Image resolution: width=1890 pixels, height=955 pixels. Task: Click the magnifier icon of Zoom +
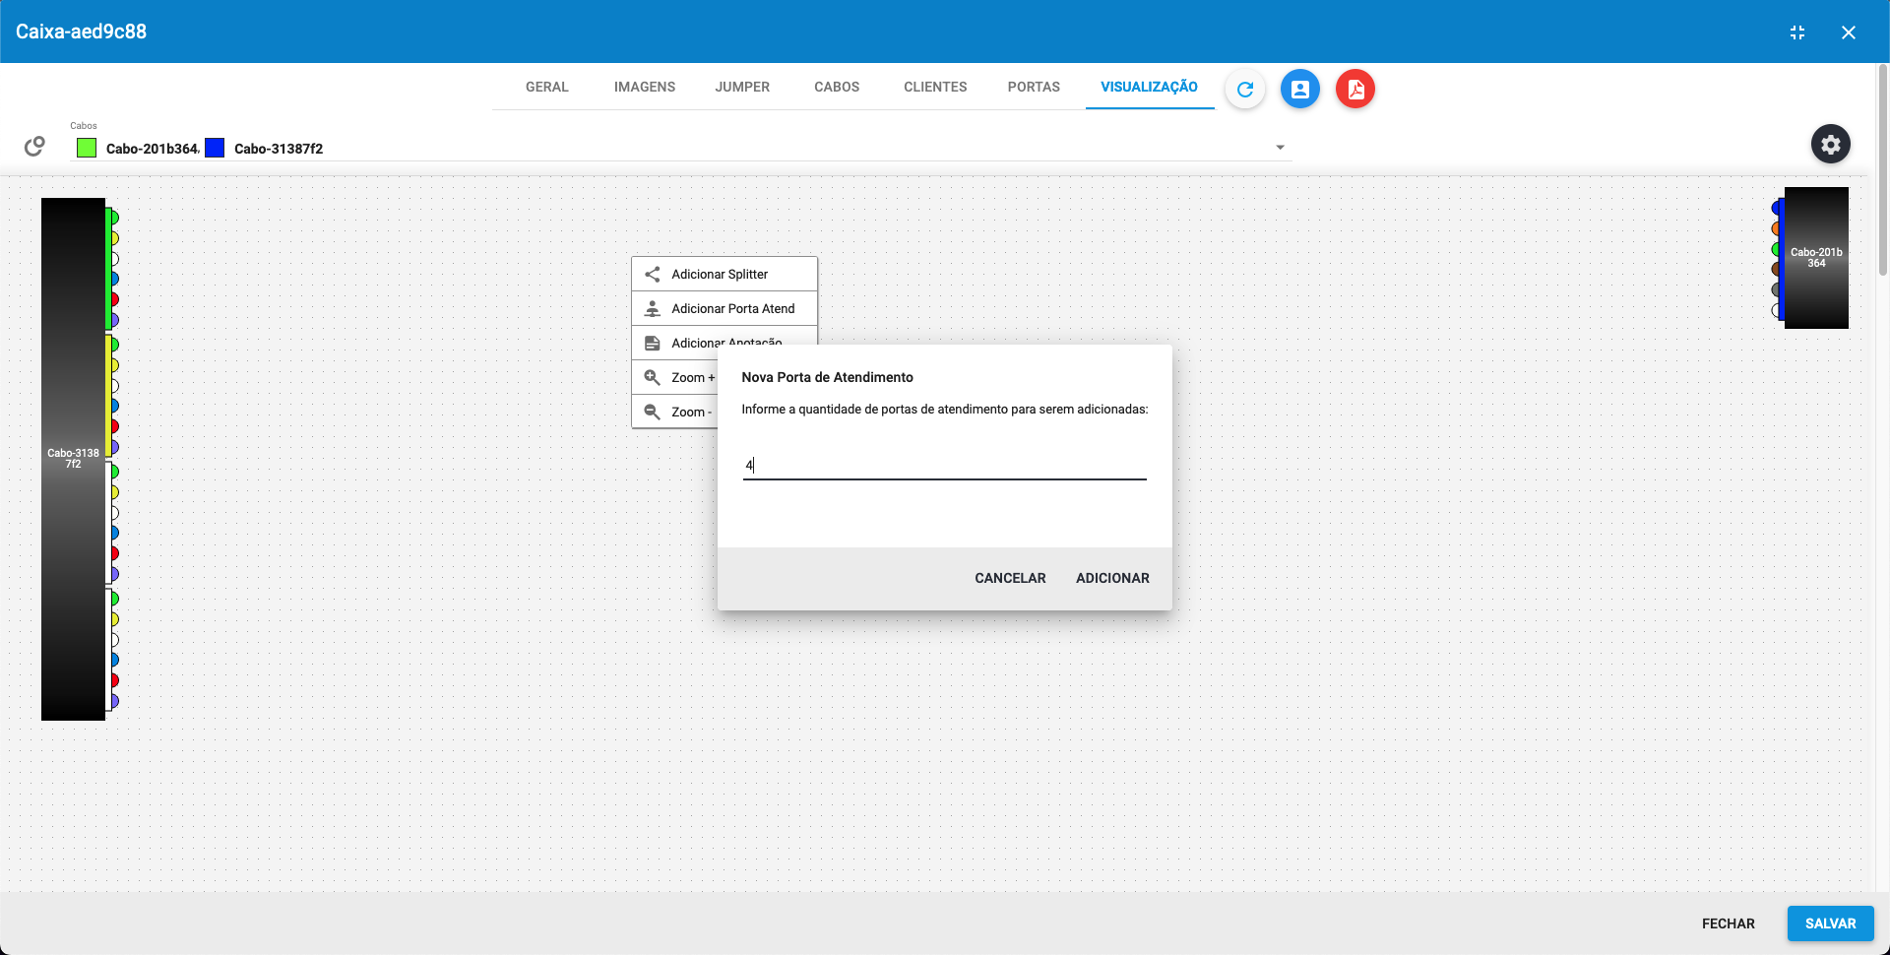click(652, 378)
